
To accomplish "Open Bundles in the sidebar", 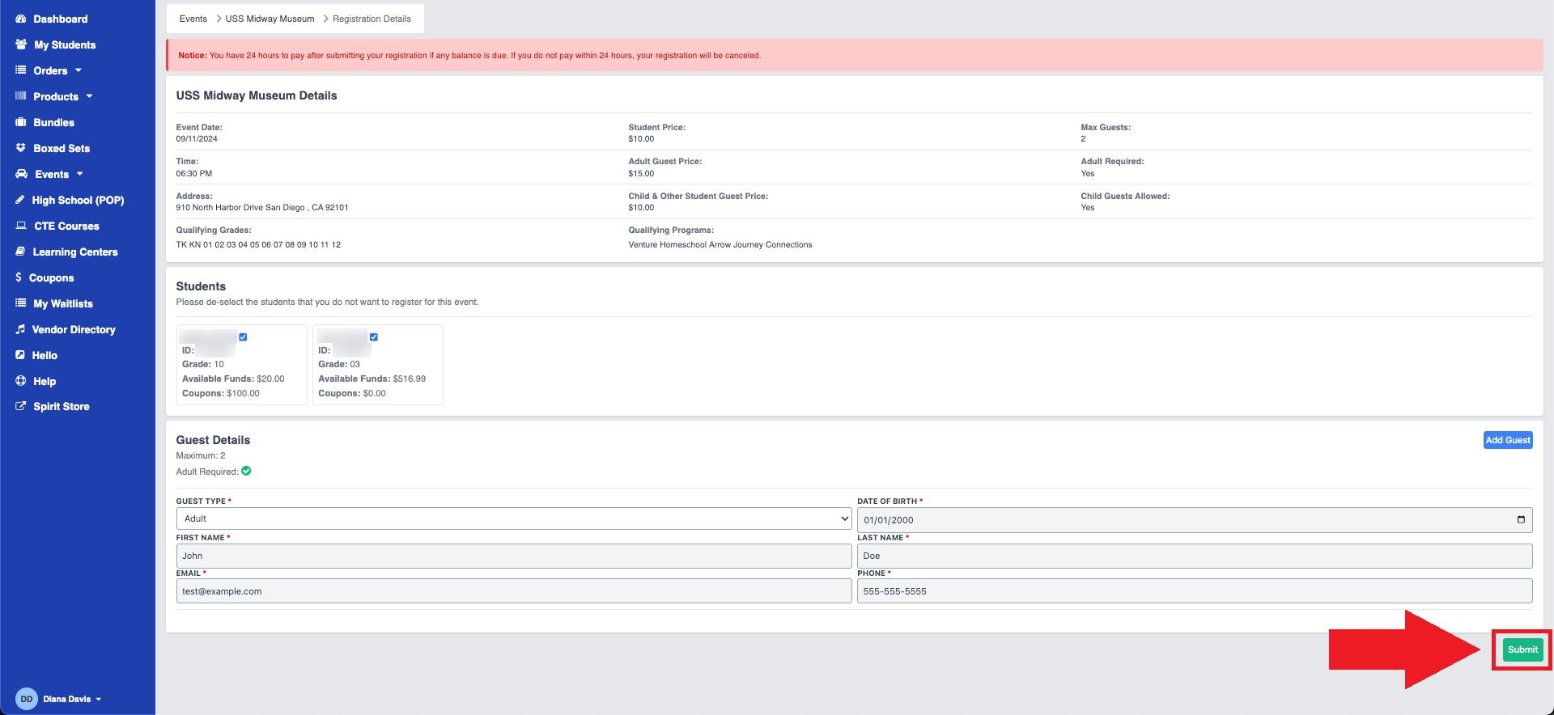I will (x=54, y=122).
